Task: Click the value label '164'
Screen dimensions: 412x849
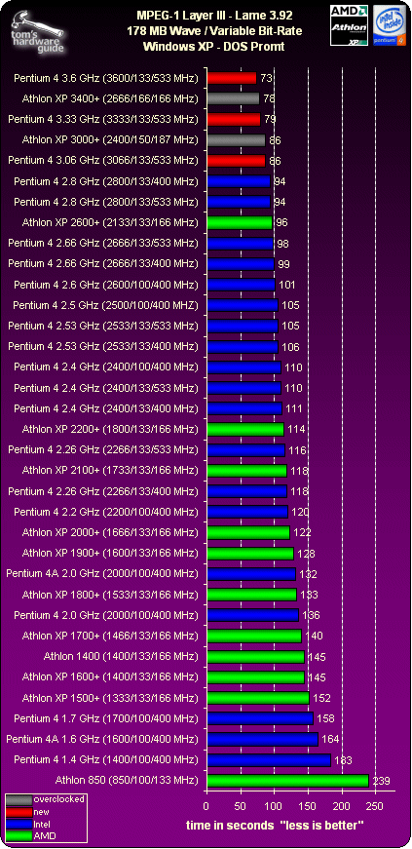Action: (x=330, y=740)
